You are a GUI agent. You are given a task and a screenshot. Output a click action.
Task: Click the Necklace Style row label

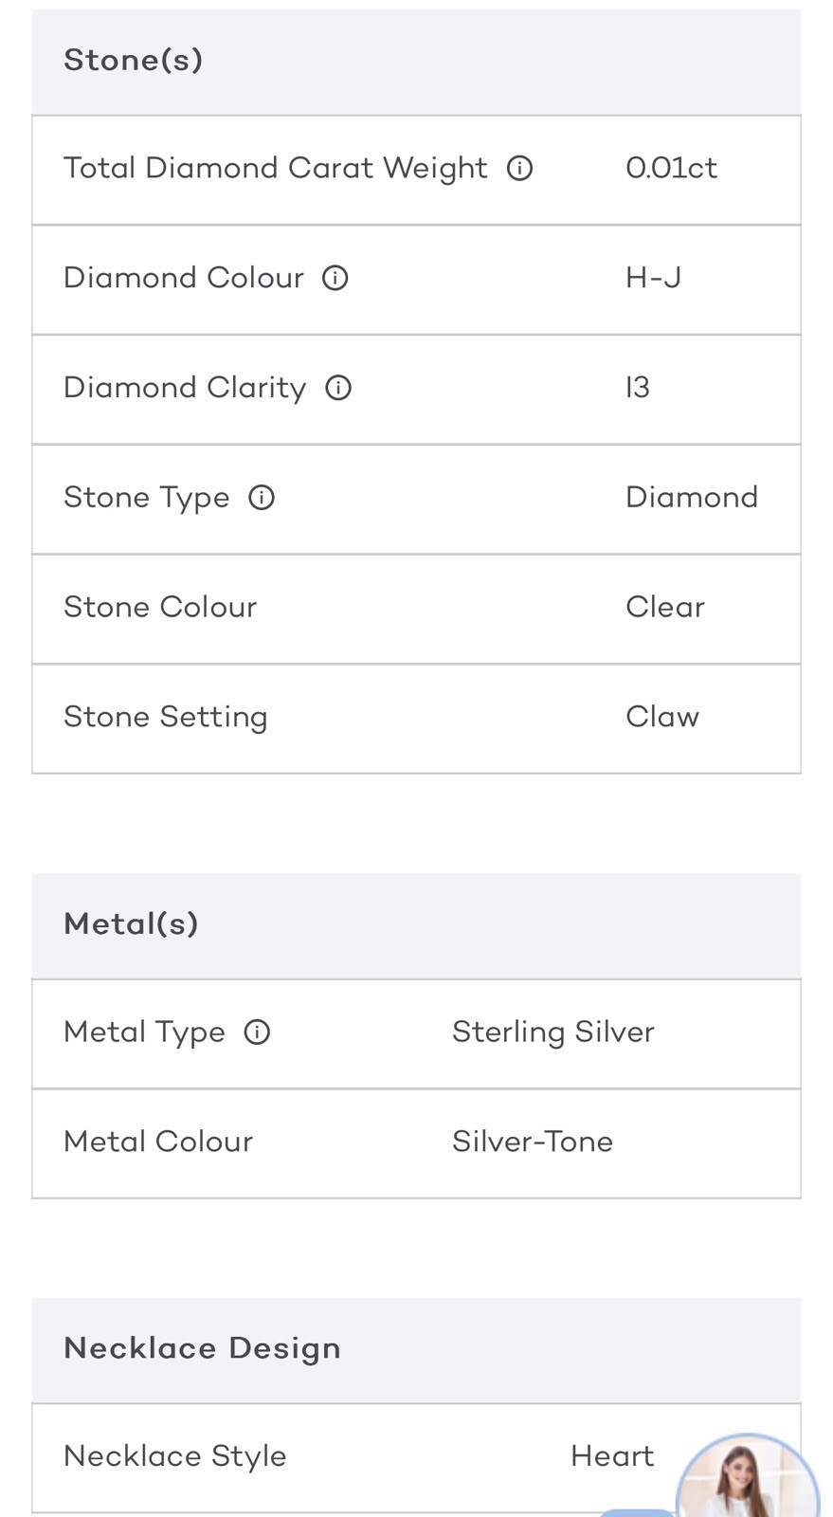175,1456
